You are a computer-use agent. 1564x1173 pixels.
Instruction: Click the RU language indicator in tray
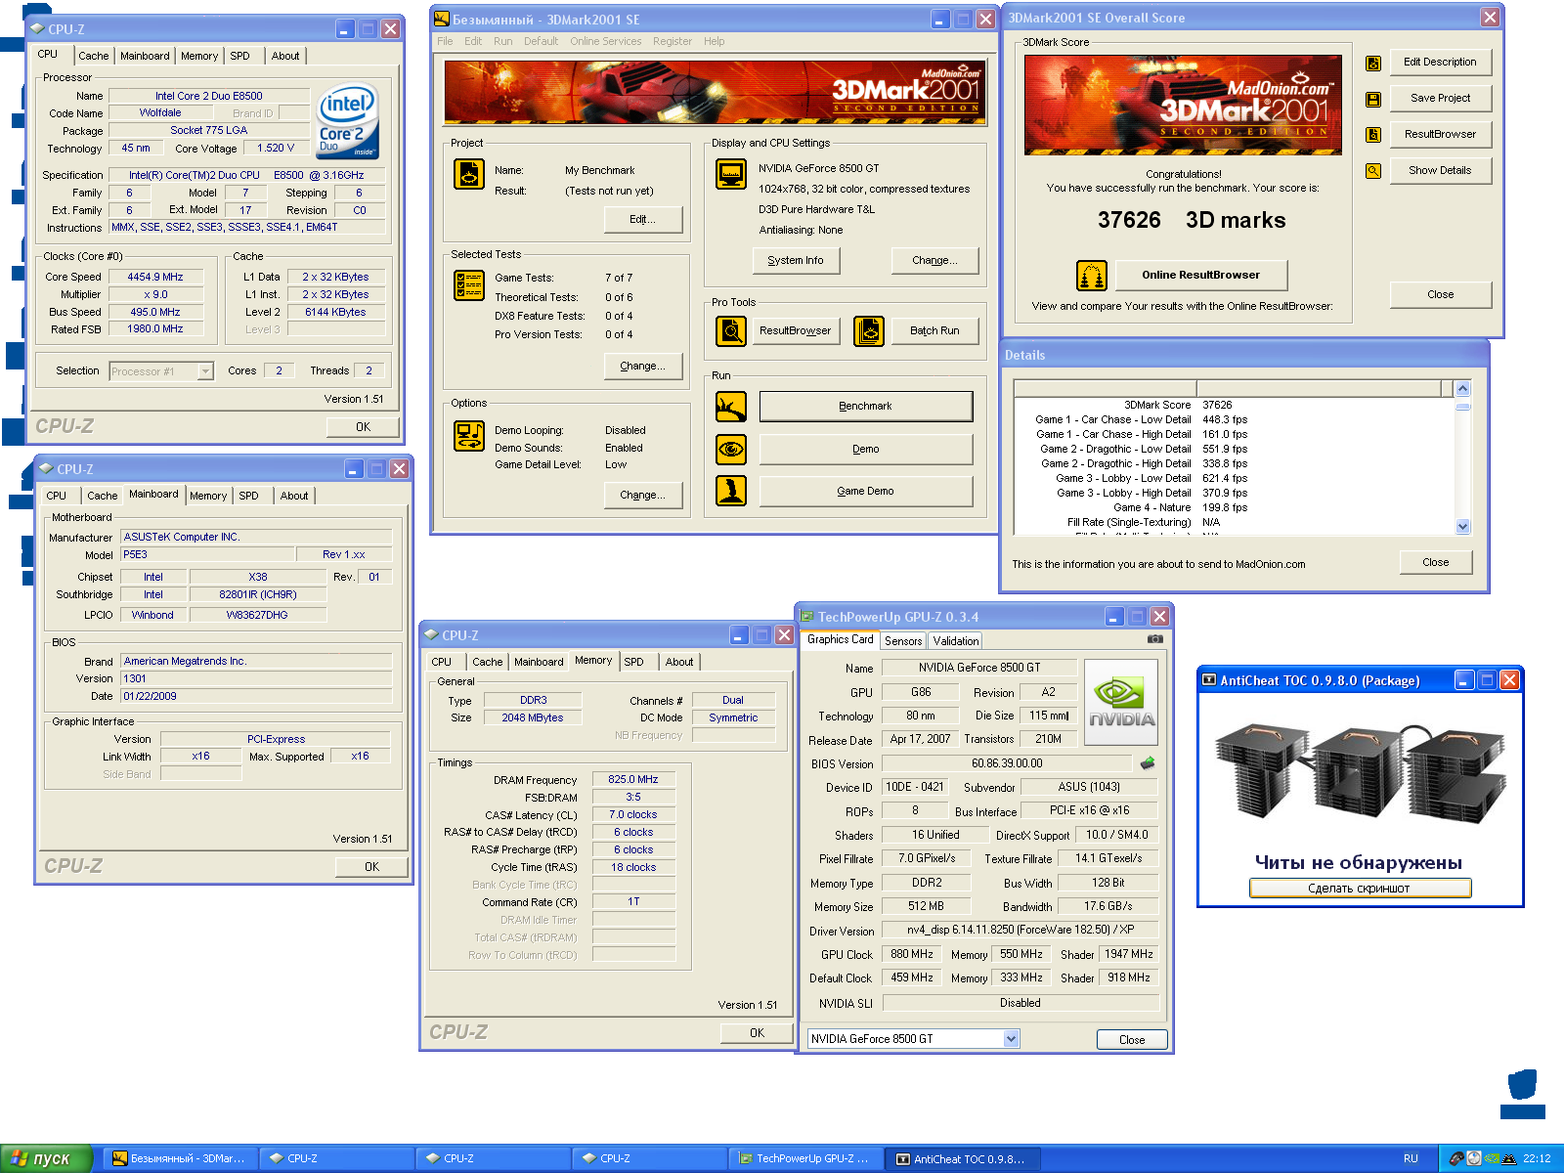pos(1411,1159)
